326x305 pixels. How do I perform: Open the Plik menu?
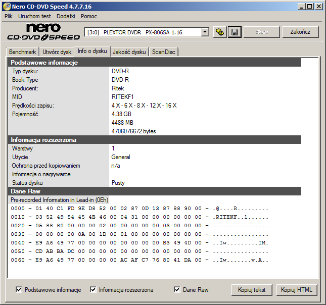click(x=9, y=16)
